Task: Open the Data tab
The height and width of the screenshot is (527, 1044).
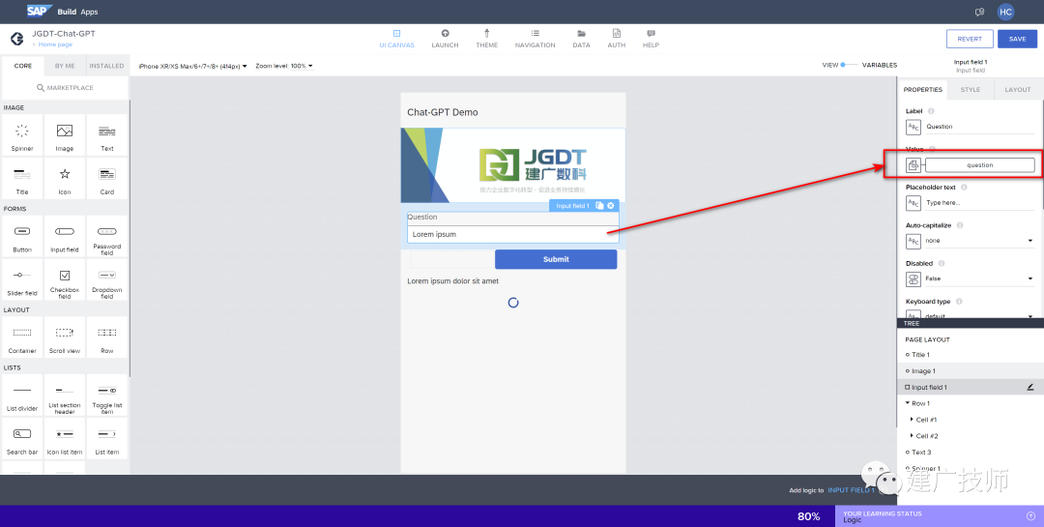Action: (x=581, y=39)
